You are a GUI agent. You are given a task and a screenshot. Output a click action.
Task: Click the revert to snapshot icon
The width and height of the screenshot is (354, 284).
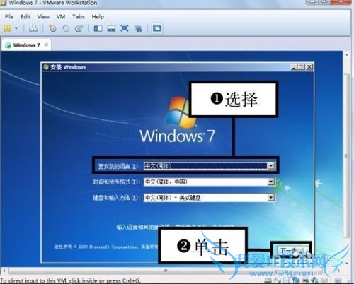[66, 28]
